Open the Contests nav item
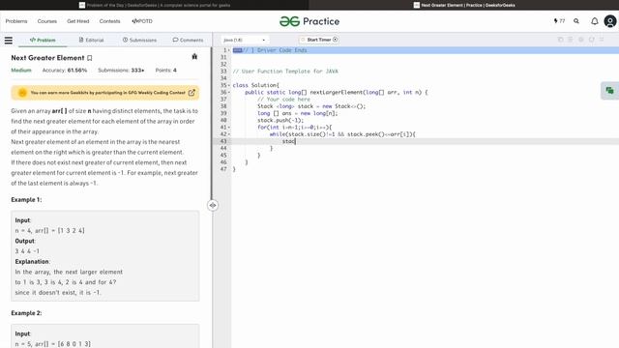This screenshot has width=619, height=348. [109, 21]
